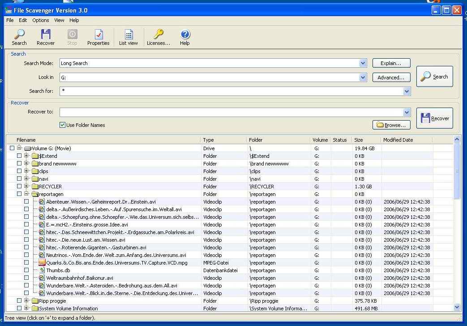Collapse the Volume G: (Movie) tree node
The height and width of the screenshot is (326, 467).
tap(19, 148)
